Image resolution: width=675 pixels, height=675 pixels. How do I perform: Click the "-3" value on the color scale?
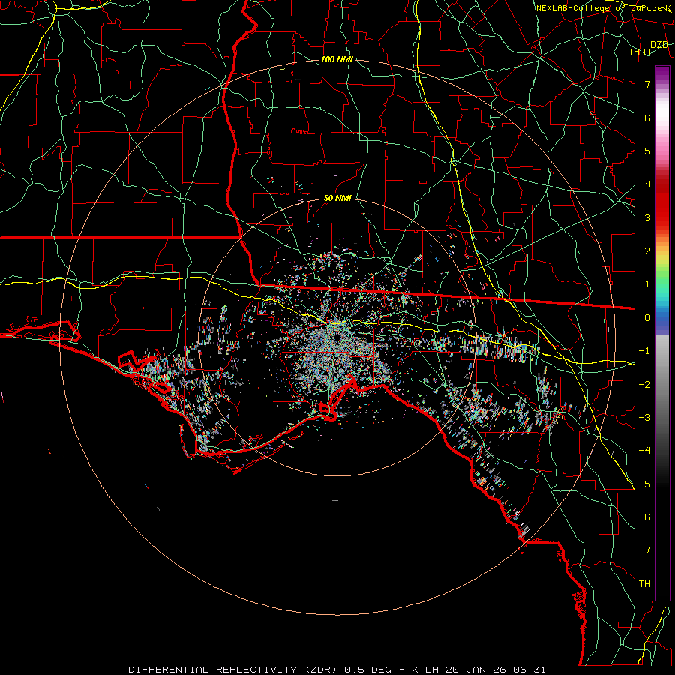[x=644, y=418]
